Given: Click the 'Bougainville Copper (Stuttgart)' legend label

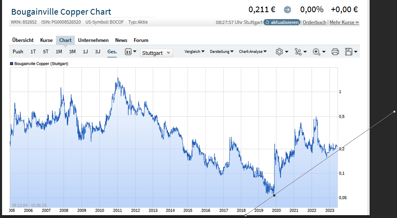Looking at the screenshot, I should click(x=41, y=64).
